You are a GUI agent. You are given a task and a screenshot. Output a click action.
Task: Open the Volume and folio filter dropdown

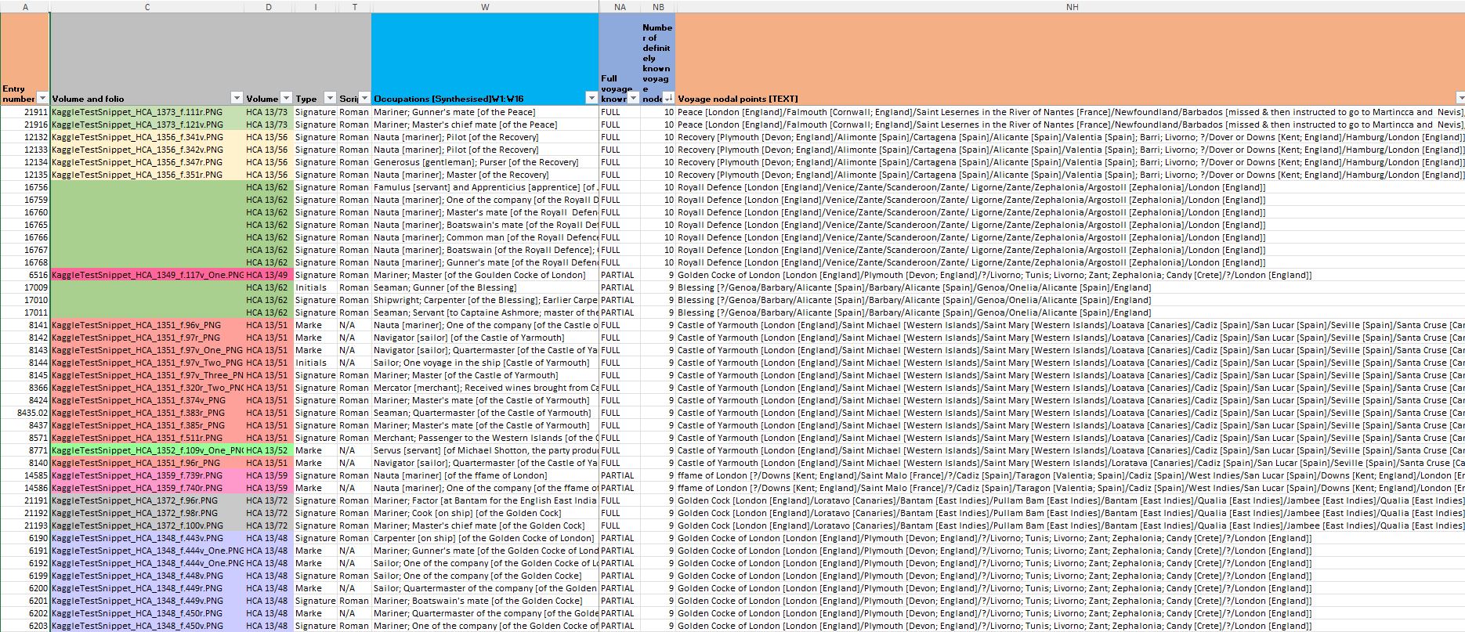(237, 99)
